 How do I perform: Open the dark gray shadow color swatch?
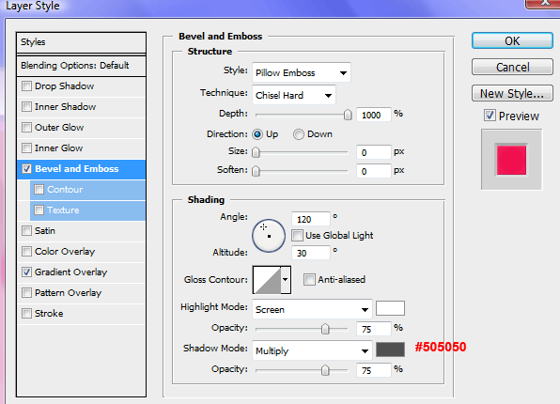[x=390, y=350]
